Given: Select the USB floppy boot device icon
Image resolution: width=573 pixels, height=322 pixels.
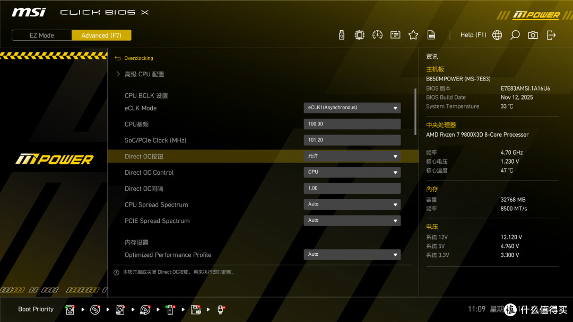Looking at the screenshot, I should point(196,310).
